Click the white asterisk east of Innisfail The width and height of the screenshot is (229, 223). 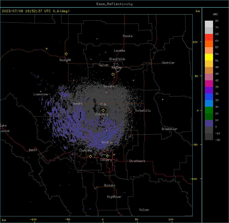pos(133,80)
